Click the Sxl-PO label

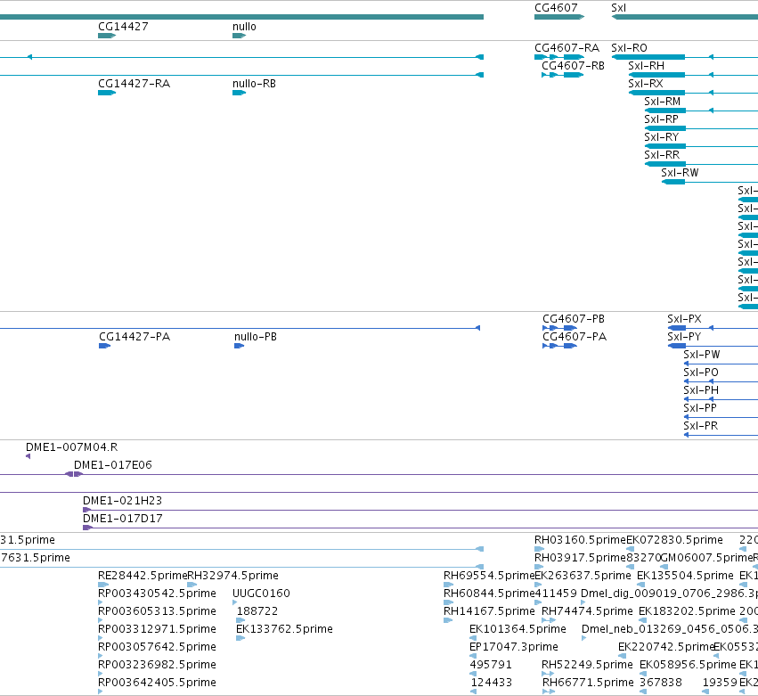[x=700, y=373]
